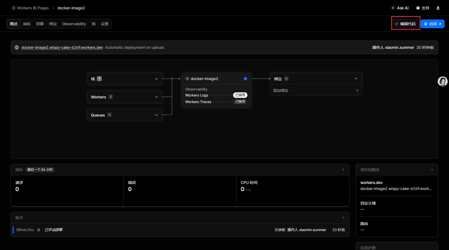449x250 pixels.
Task: Click the 操作人 xiaomin.summer text in the version row
Action: 307,230
